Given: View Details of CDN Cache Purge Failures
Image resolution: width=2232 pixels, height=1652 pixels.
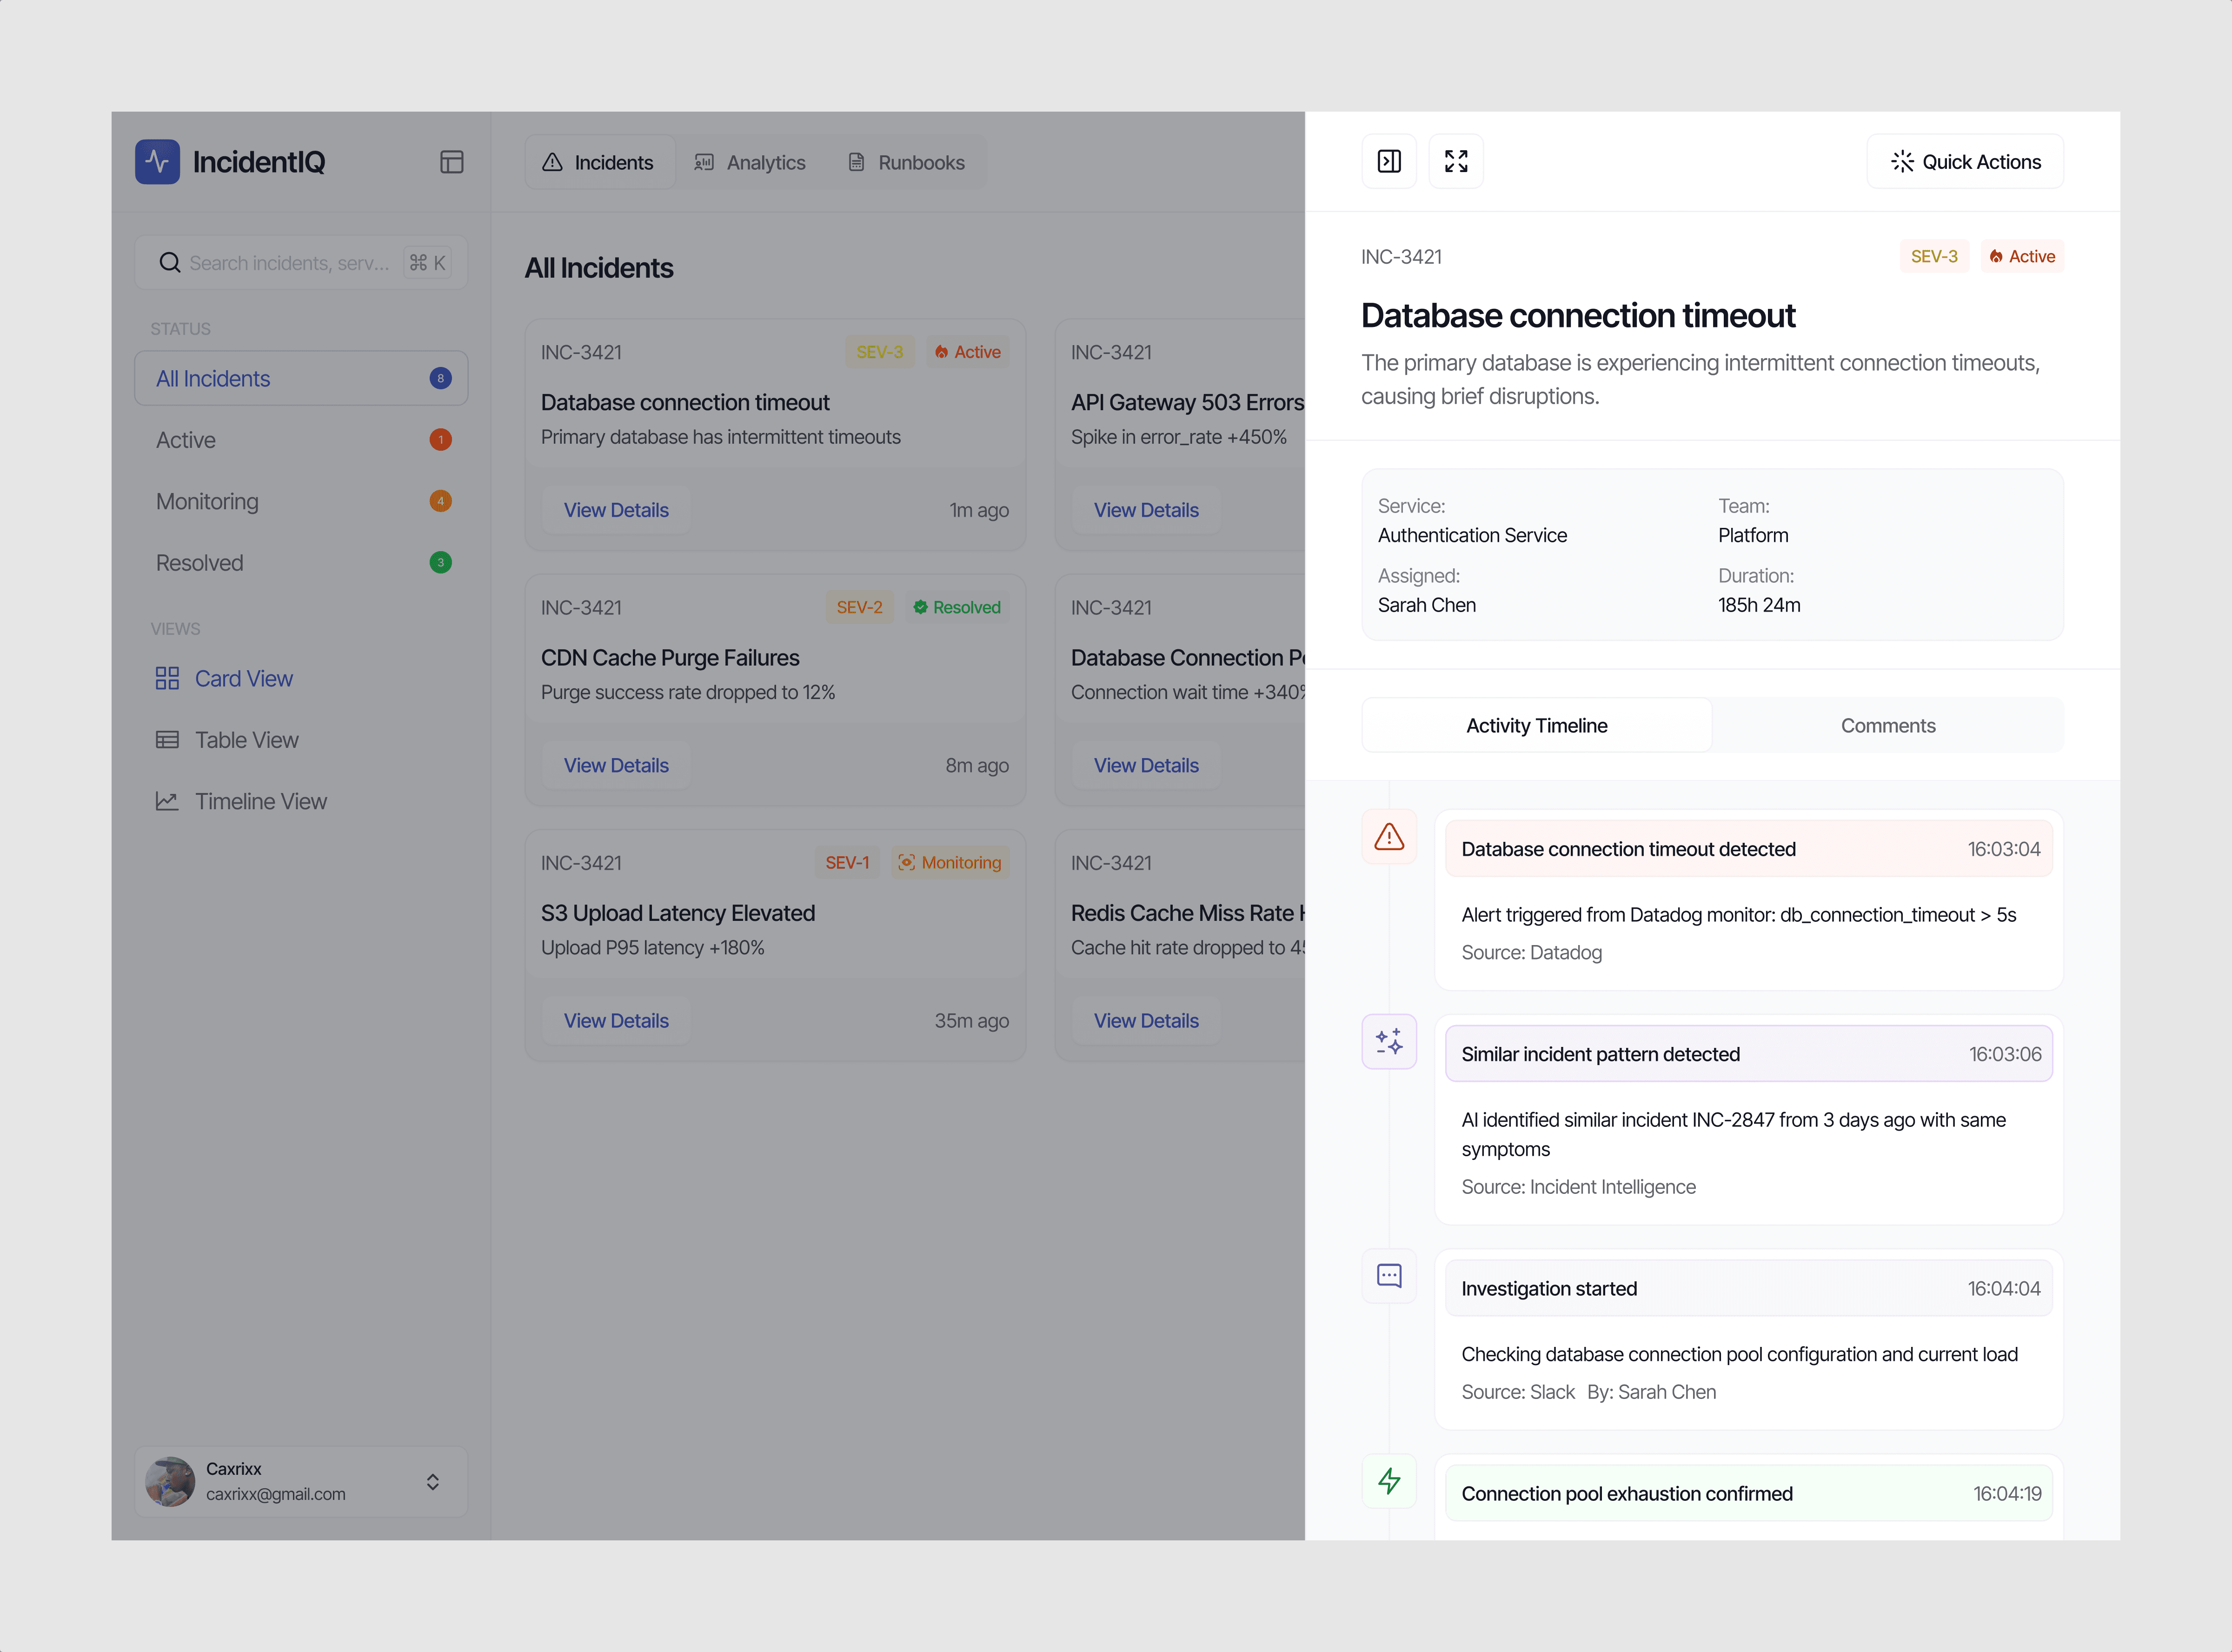Looking at the screenshot, I should click(616, 765).
